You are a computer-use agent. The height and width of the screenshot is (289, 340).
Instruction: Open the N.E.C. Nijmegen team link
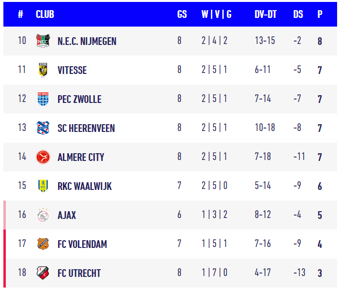click(87, 41)
